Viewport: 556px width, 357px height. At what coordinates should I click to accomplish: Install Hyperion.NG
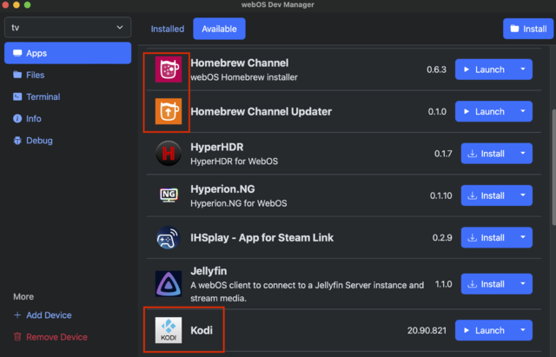(487, 195)
